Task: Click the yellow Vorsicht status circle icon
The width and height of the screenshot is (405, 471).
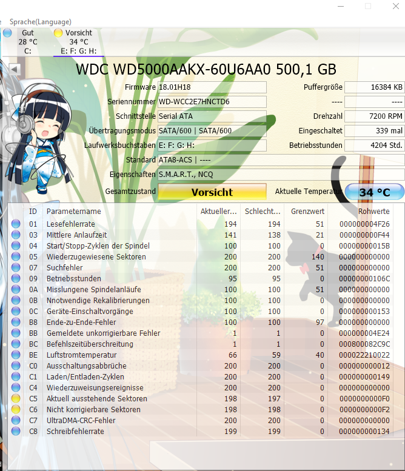Action: [x=58, y=33]
